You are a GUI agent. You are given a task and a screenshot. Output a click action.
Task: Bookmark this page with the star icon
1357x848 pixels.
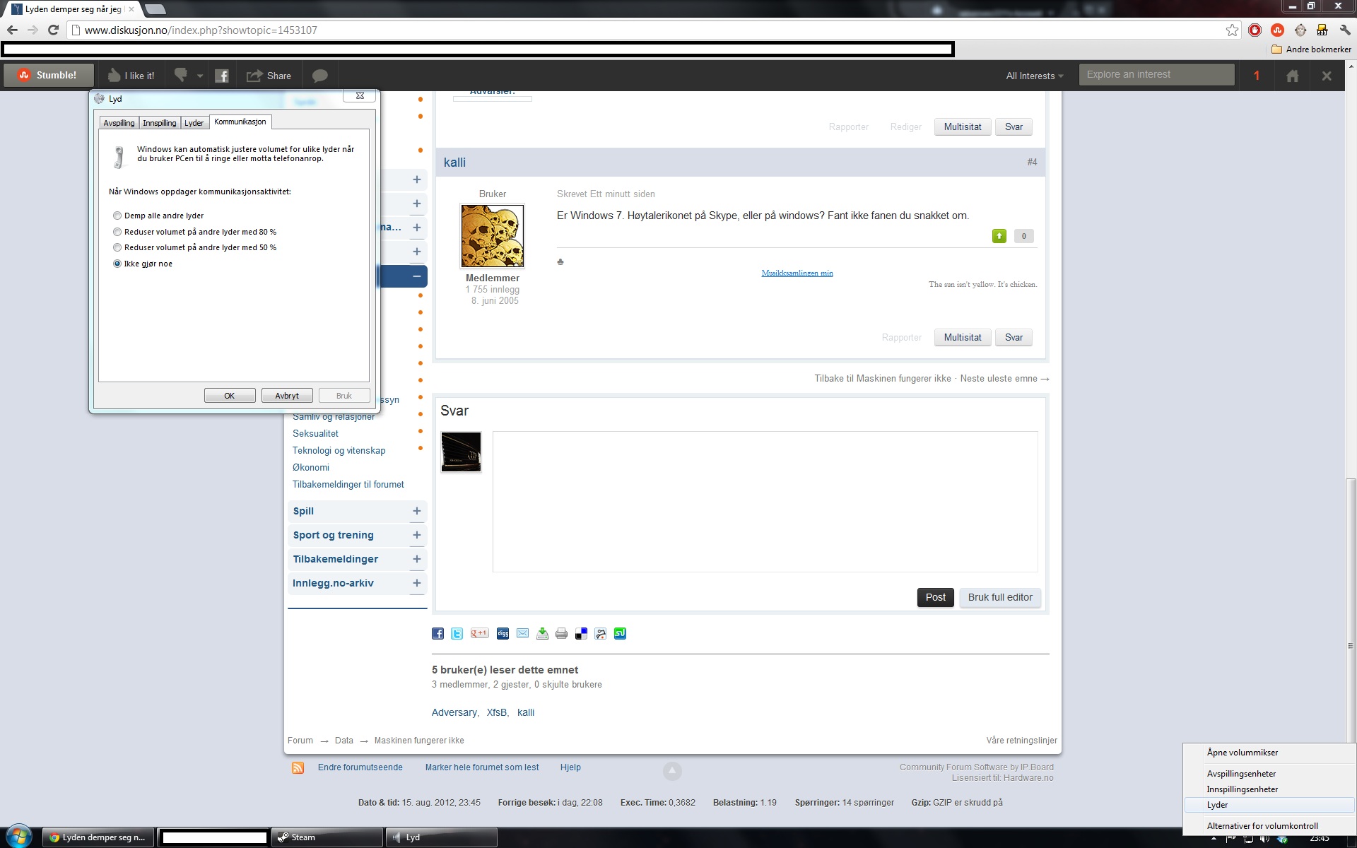tap(1232, 30)
